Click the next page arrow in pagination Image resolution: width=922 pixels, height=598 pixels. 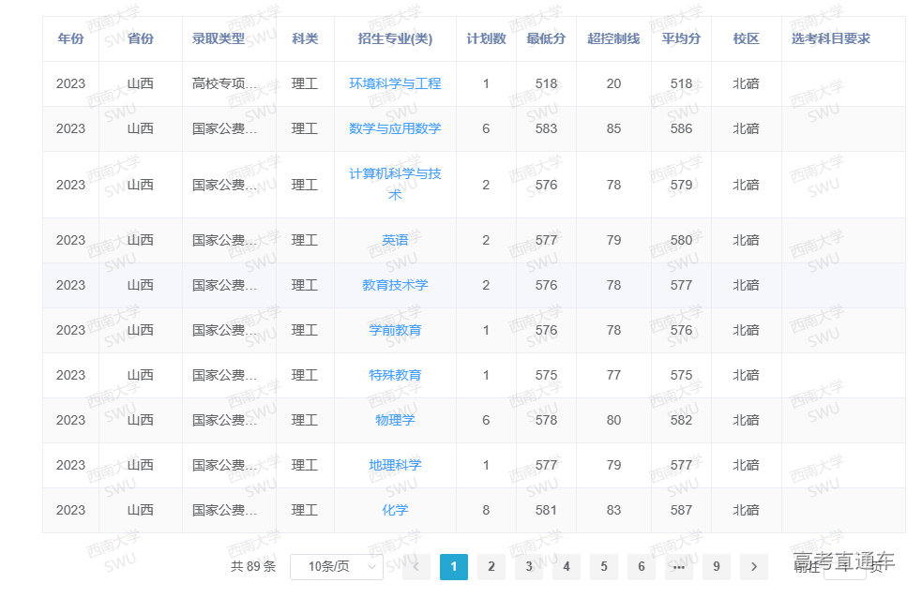pyautogui.click(x=753, y=566)
